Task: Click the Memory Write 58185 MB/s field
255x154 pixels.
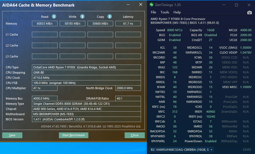Action: click(x=73, y=24)
